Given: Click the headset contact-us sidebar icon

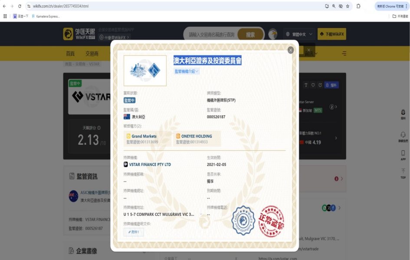Looking at the screenshot, I should coord(403,137).
